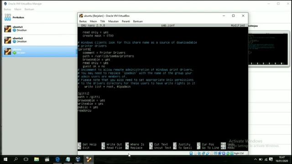Click 'Where Is' nano shortcut label
The image size is (292, 164).
coord(137,144)
